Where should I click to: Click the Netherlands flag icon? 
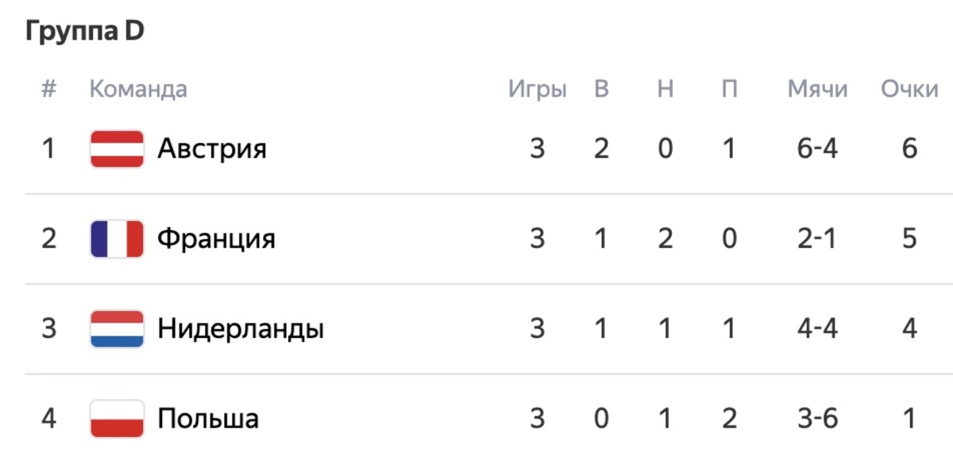[117, 328]
